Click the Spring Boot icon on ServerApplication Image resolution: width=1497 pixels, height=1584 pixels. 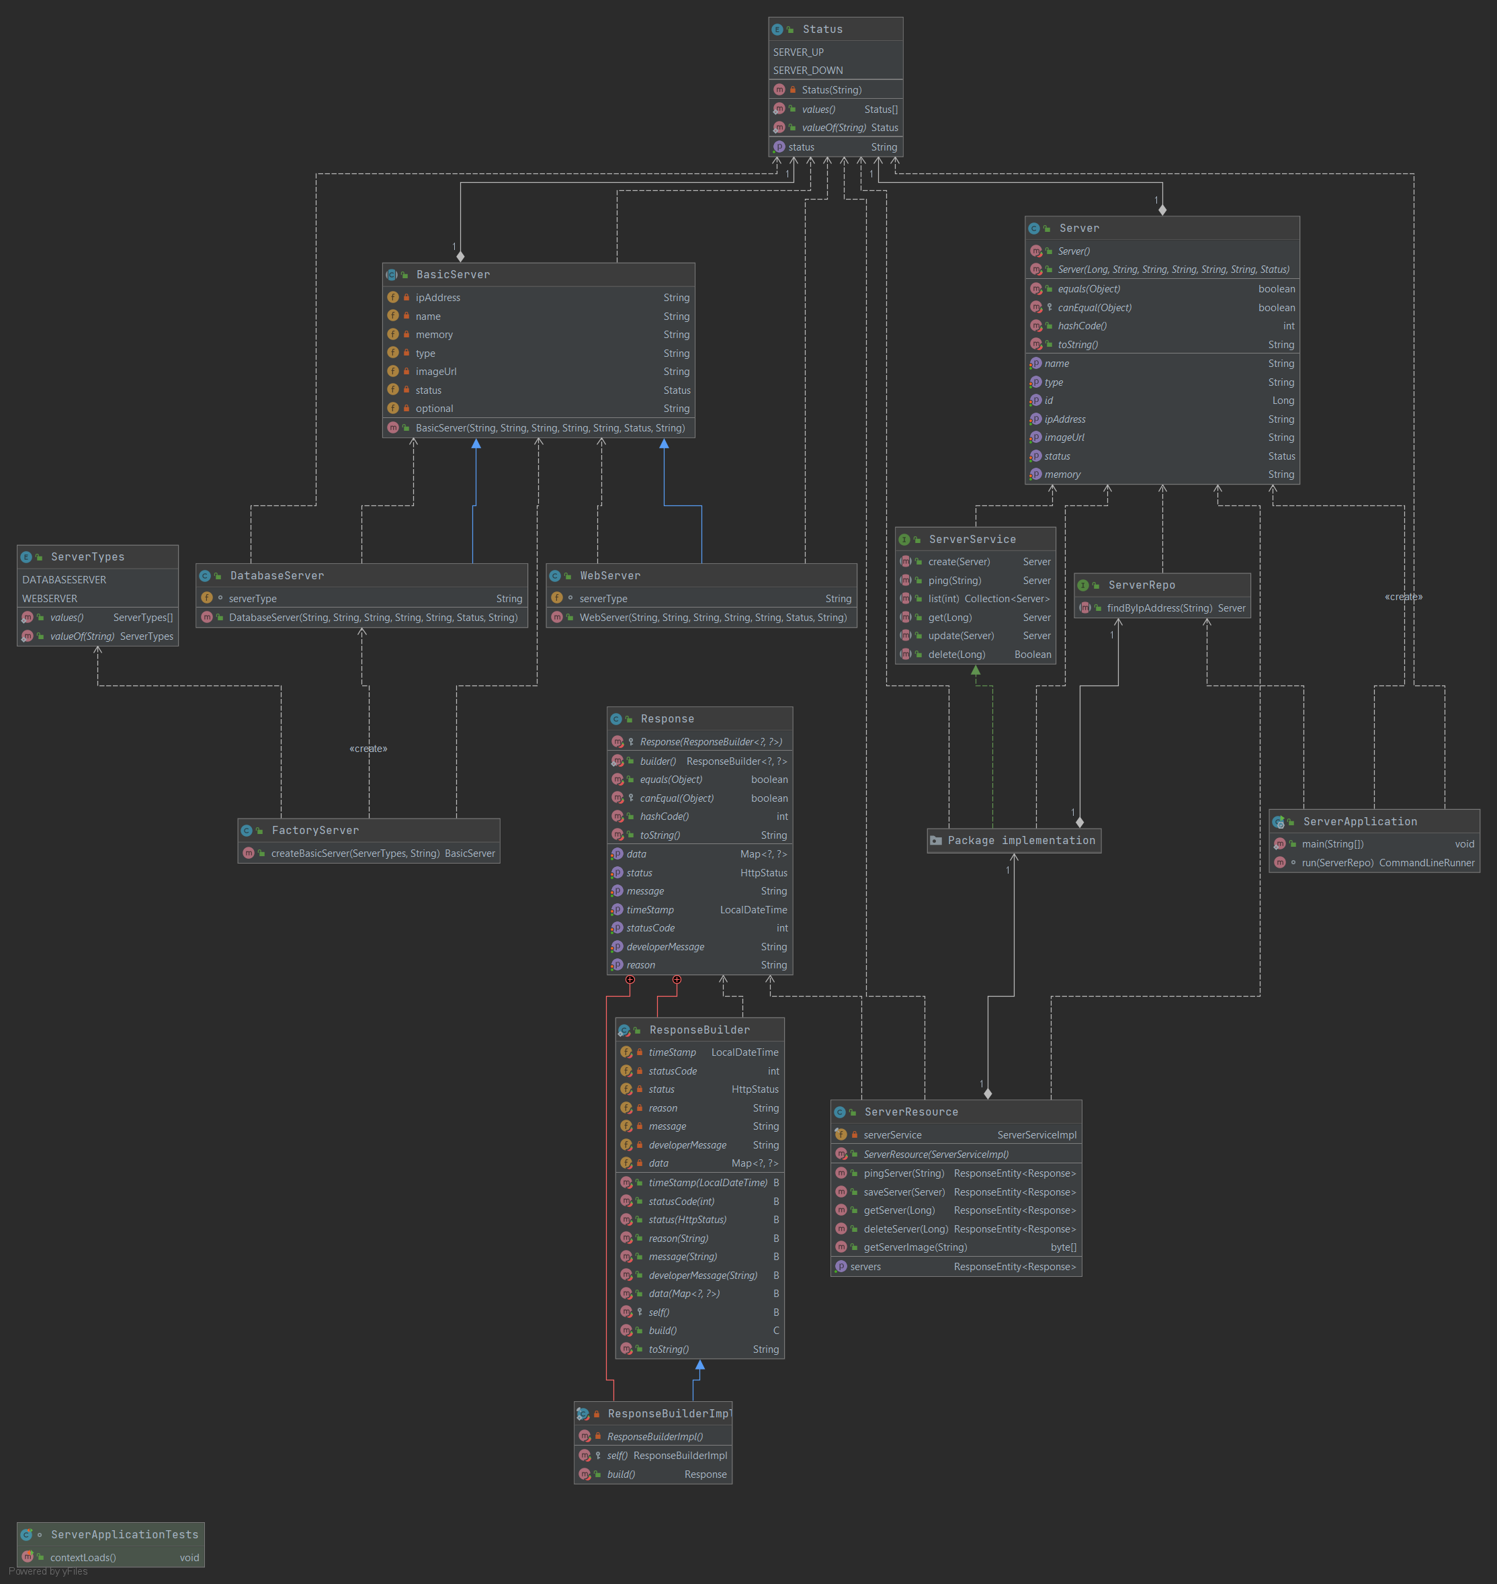1280,821
